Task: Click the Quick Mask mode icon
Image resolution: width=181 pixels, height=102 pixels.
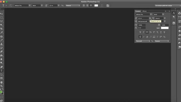Action: [x=1, y=97]
